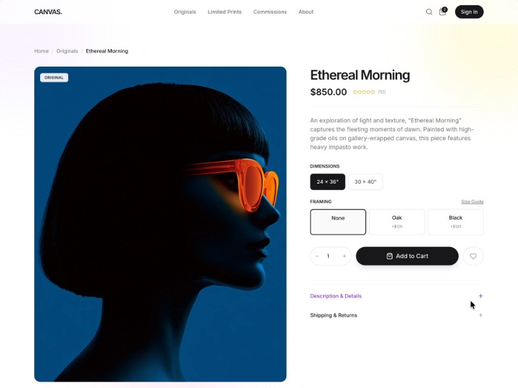The width and height of the screenshot is (518, 388).
Task: Click the Add to Cart button
Action: (x=407, y=256)
